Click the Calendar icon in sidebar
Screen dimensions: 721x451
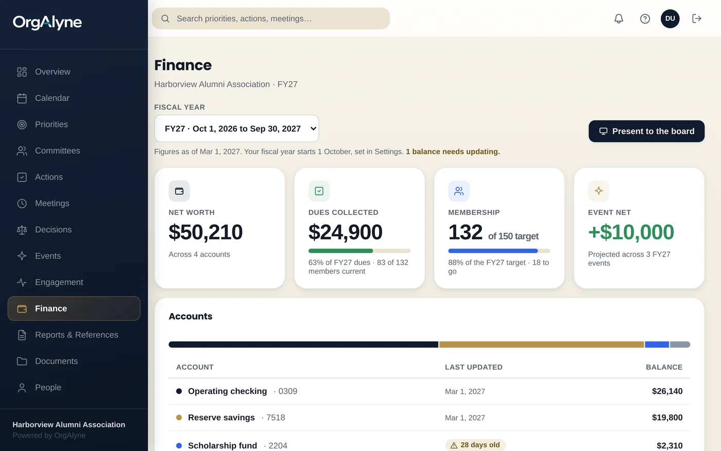pos(22,98)
